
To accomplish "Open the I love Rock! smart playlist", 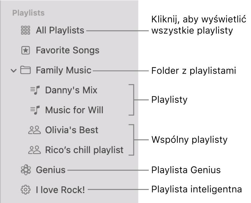I will click(x=60, y=190).
